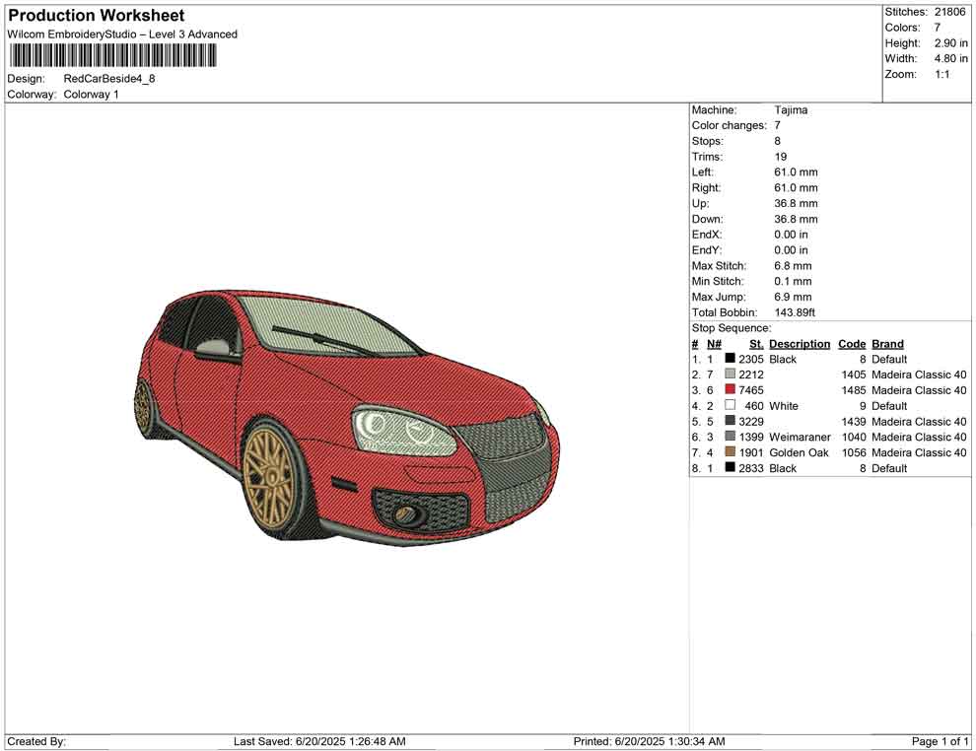The image size is (976, 751).
Task: Click the side mirror on the car
Action: [214, 348]
